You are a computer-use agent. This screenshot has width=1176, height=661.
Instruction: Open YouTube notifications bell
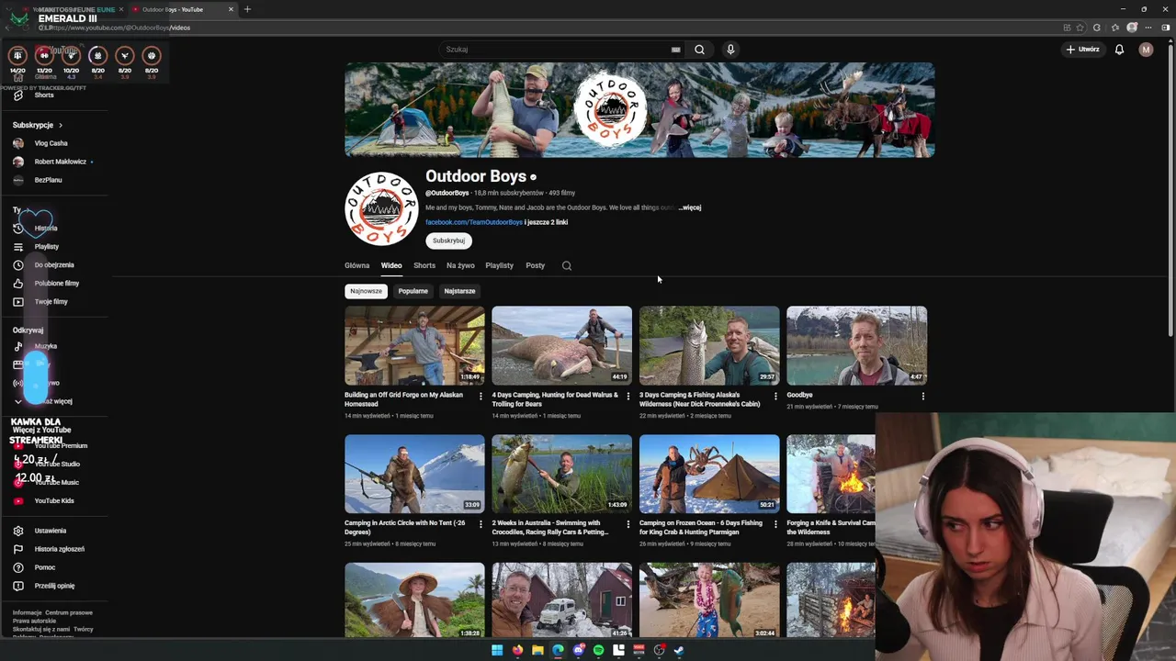tap(1119, 50)
